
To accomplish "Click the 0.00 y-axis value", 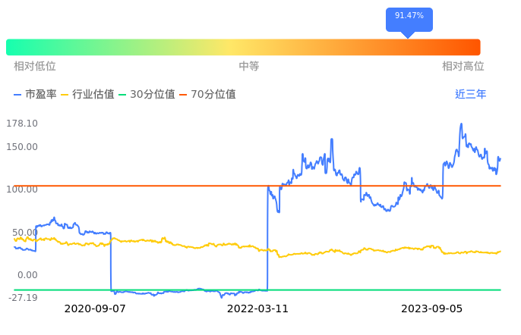I will point(27,275).
